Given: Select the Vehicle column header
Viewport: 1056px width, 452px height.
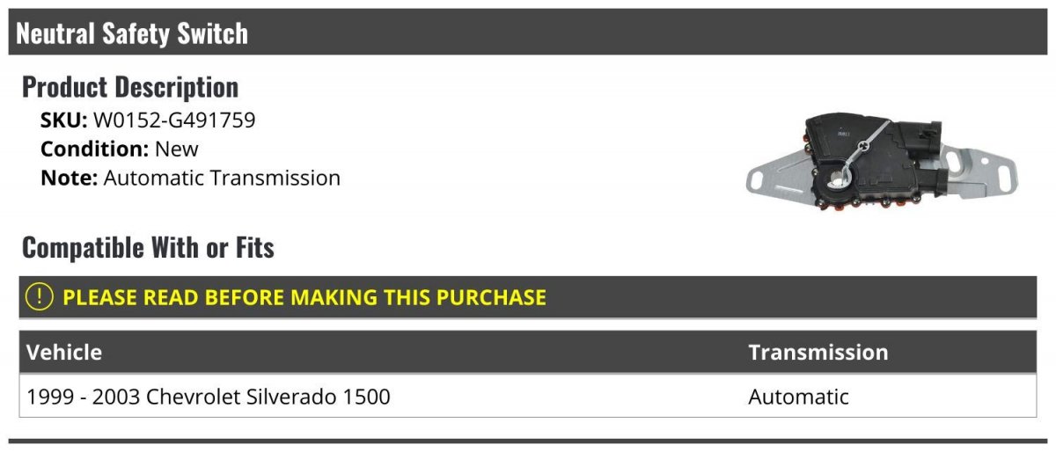Looking at the screenshot, I should [64, 353].
